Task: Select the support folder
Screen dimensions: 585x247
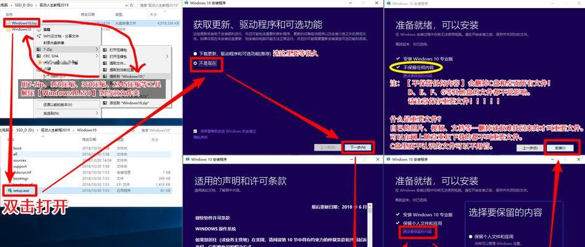Action: 19,166
